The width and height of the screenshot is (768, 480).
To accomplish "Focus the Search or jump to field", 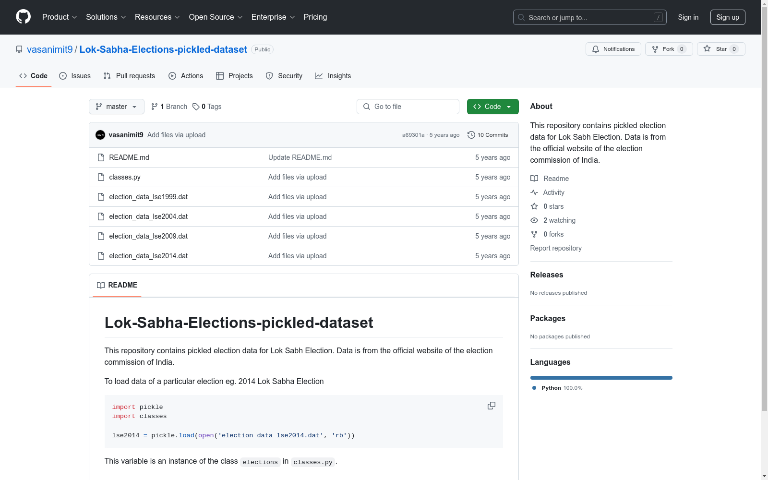I will pyautogui.click(x=590, y=17).
